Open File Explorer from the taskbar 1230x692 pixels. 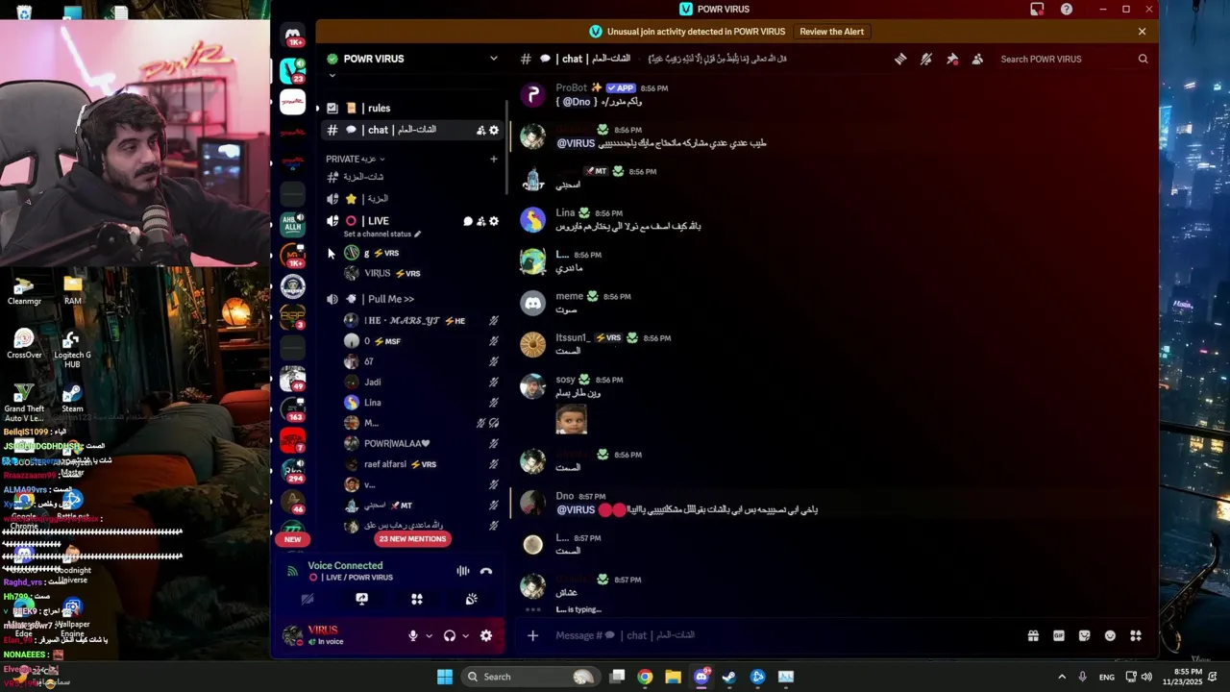tap(673, 677)
